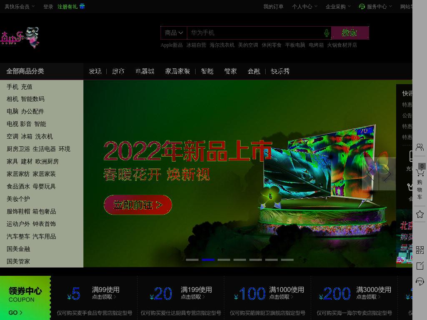Image resolution: width=427 pixels, height=320 pixels.
Task: Claim the ¥20 满199使用 coupon
Action: pos(181,299)
